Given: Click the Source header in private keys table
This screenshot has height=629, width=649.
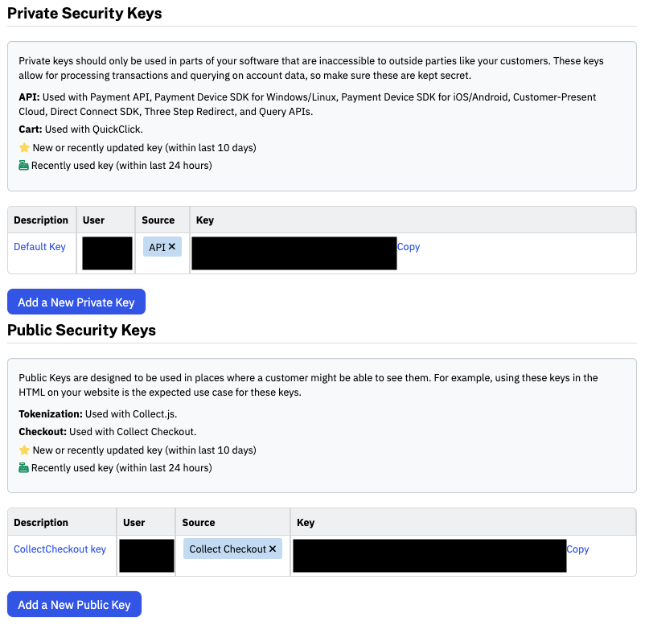Looking at the screenshot, I should pos(158,220).
